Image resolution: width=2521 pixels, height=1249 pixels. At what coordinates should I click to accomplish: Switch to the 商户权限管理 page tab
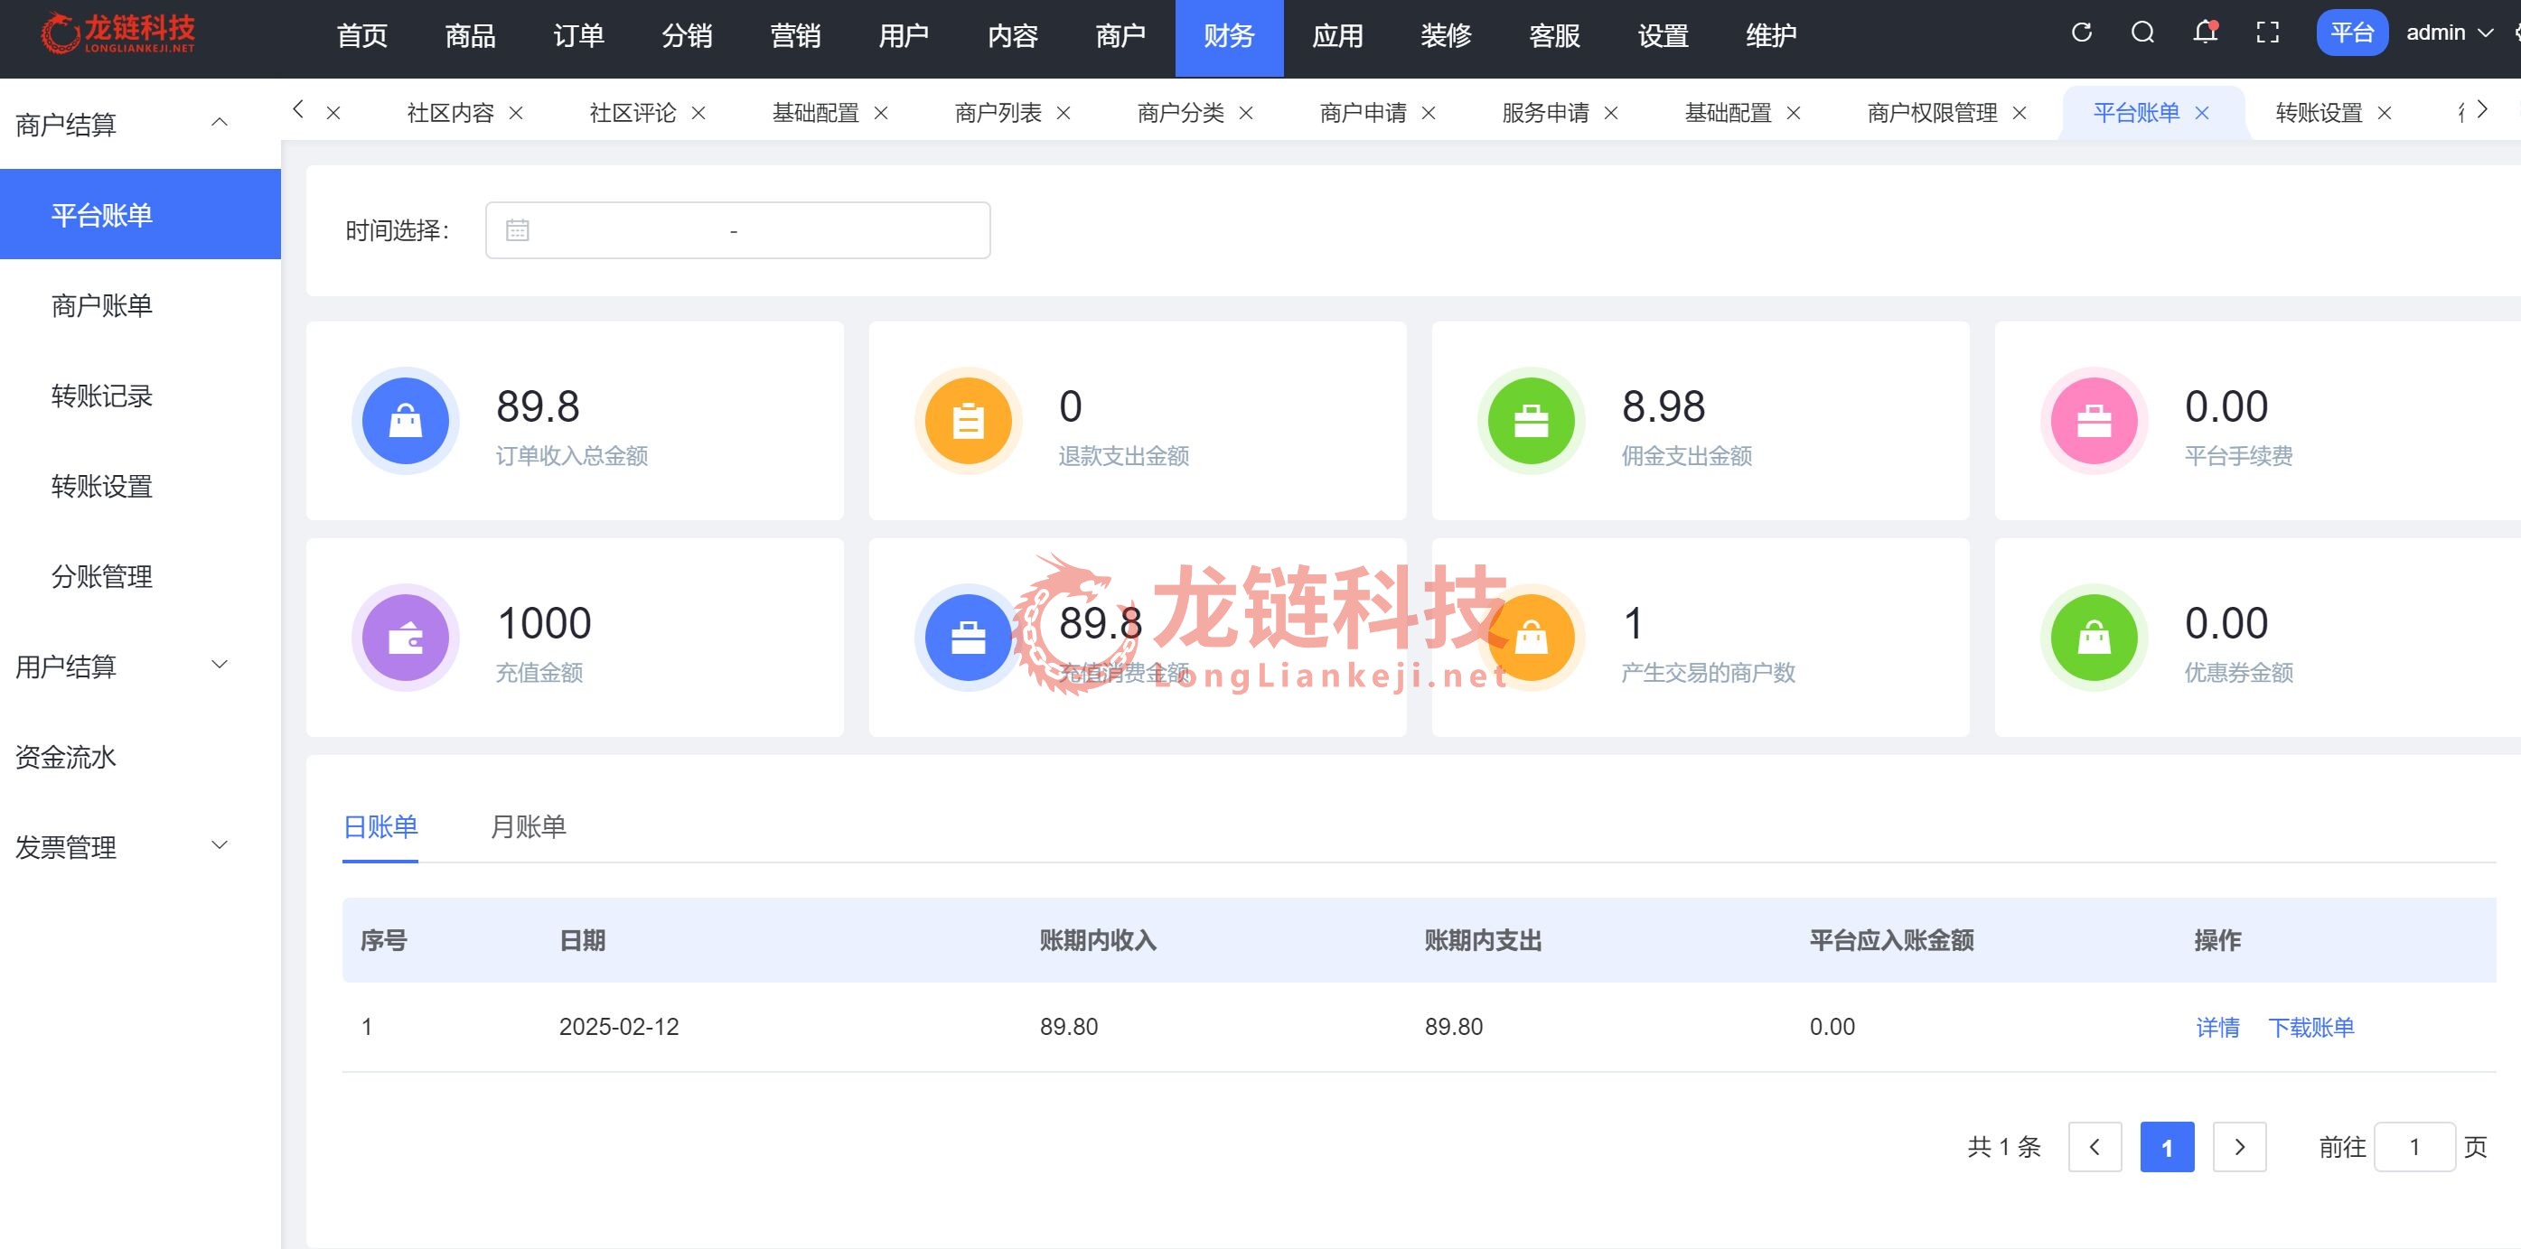[x=1932, y=114]
